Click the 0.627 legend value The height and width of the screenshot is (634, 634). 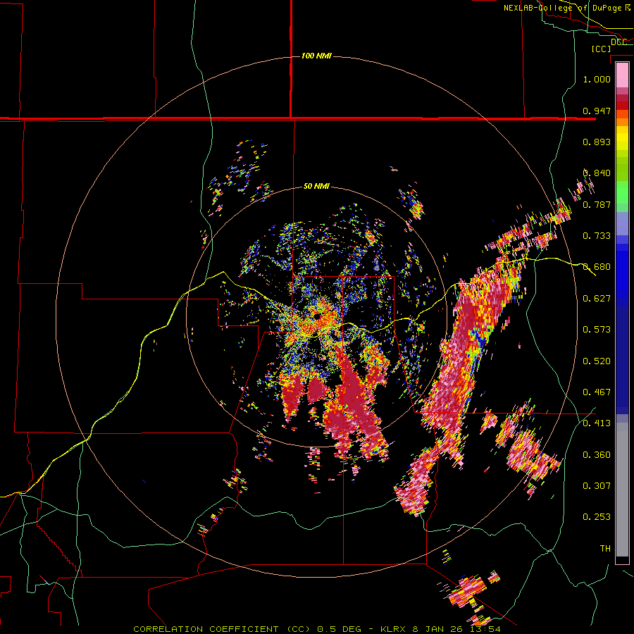(597, 299)
